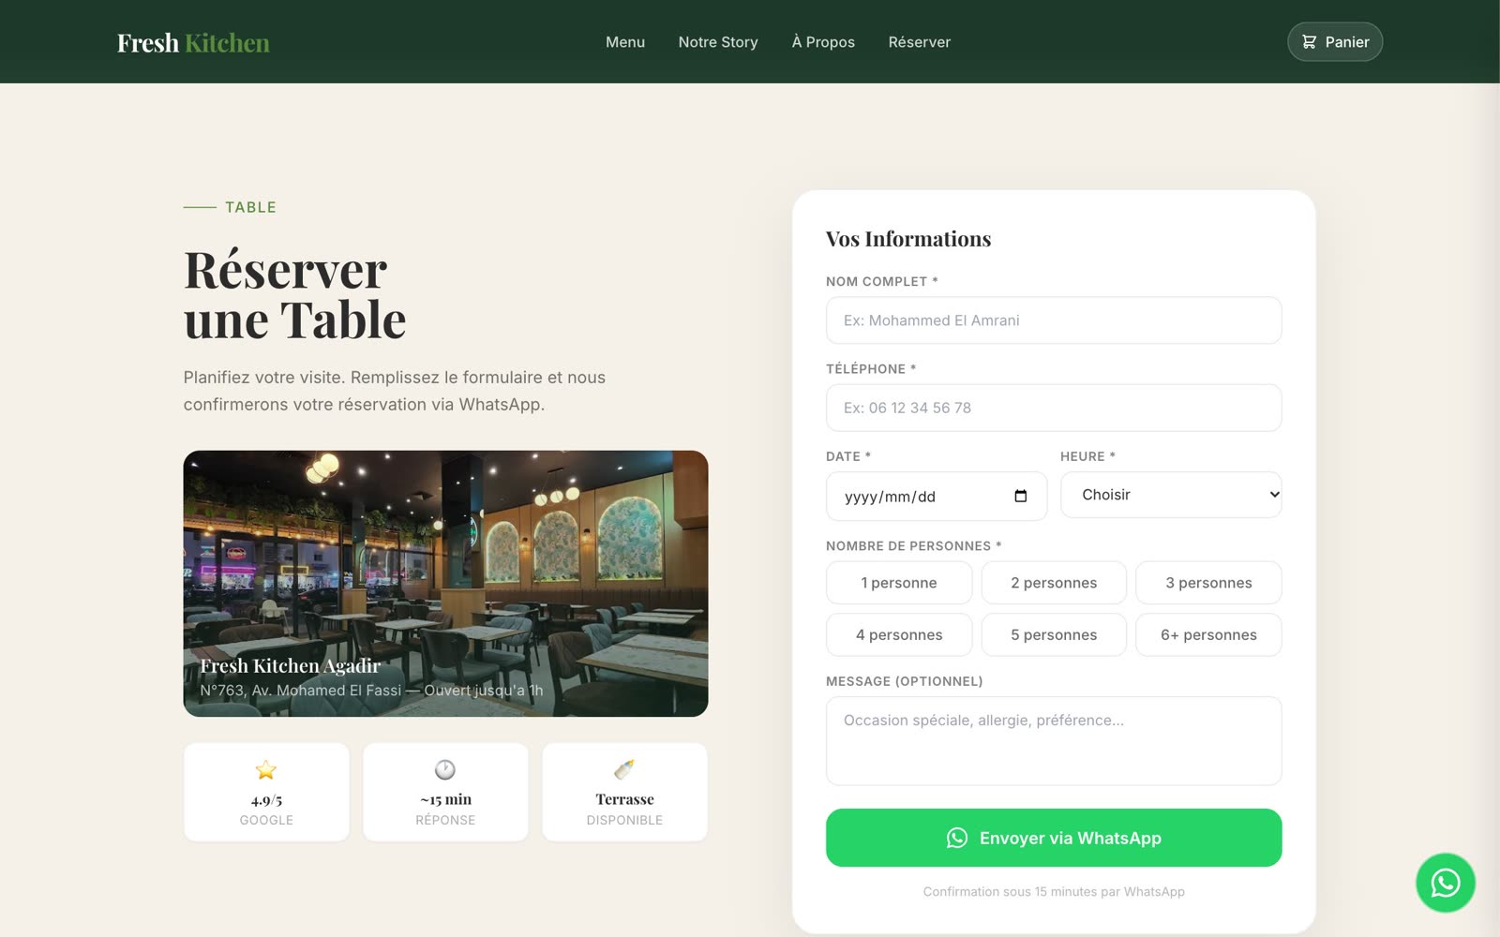Navigate to À Propos
Viewport: 1500px width, 937px height.
[x=823, y=42]
